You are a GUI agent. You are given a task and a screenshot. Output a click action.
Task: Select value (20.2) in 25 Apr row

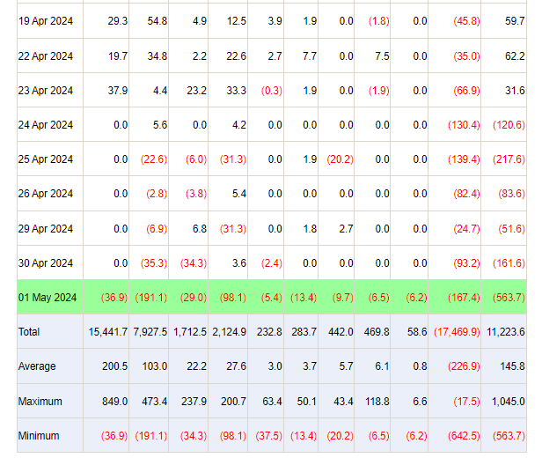pos(341,159)
